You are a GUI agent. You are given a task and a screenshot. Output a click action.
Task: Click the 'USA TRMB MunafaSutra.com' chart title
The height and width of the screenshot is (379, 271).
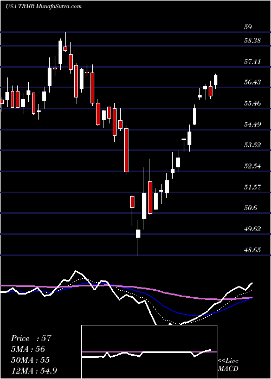(x=43, y=6)
